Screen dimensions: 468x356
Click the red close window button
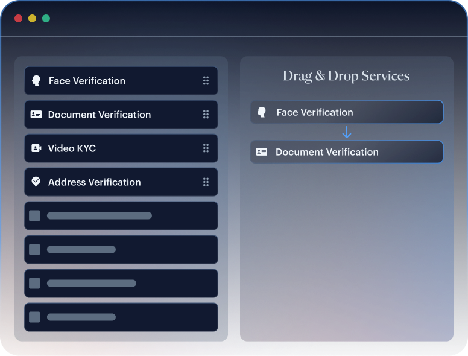(x=19, y=19)
